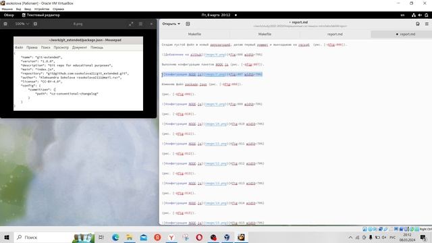The width and height of the screenshot is (432, 243).
Task: Close the 8.png image viewer window
Action: 151,24
